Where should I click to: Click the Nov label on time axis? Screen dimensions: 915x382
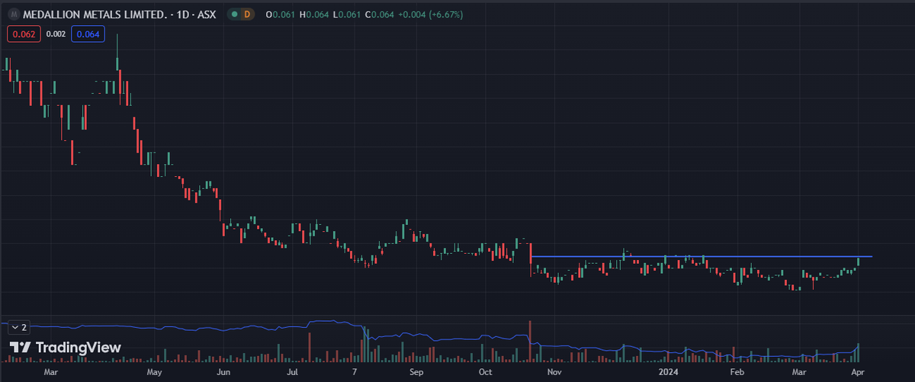click(554, 373)
